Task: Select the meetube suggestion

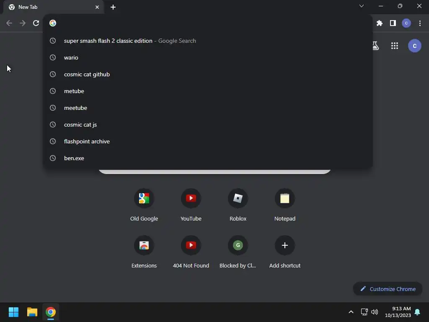Action: (208, 108)
